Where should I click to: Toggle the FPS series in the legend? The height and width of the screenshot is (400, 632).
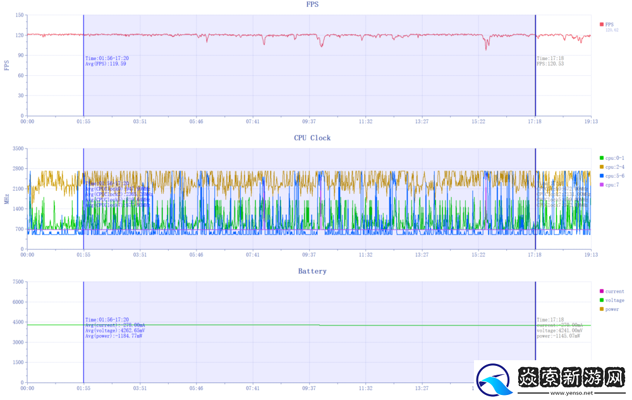pos(608,24)
